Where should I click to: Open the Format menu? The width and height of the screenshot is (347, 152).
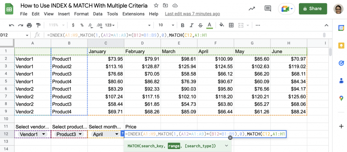tap(81, 14)
